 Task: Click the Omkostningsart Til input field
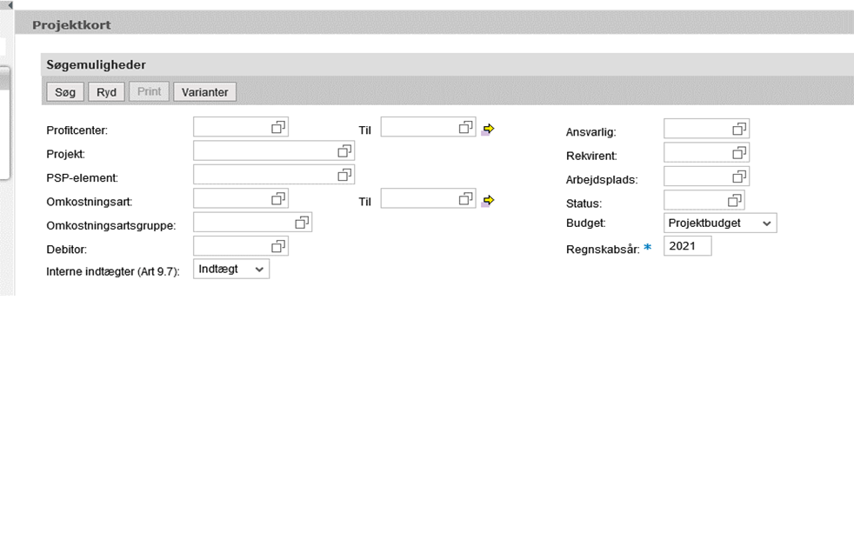(419, 199)
